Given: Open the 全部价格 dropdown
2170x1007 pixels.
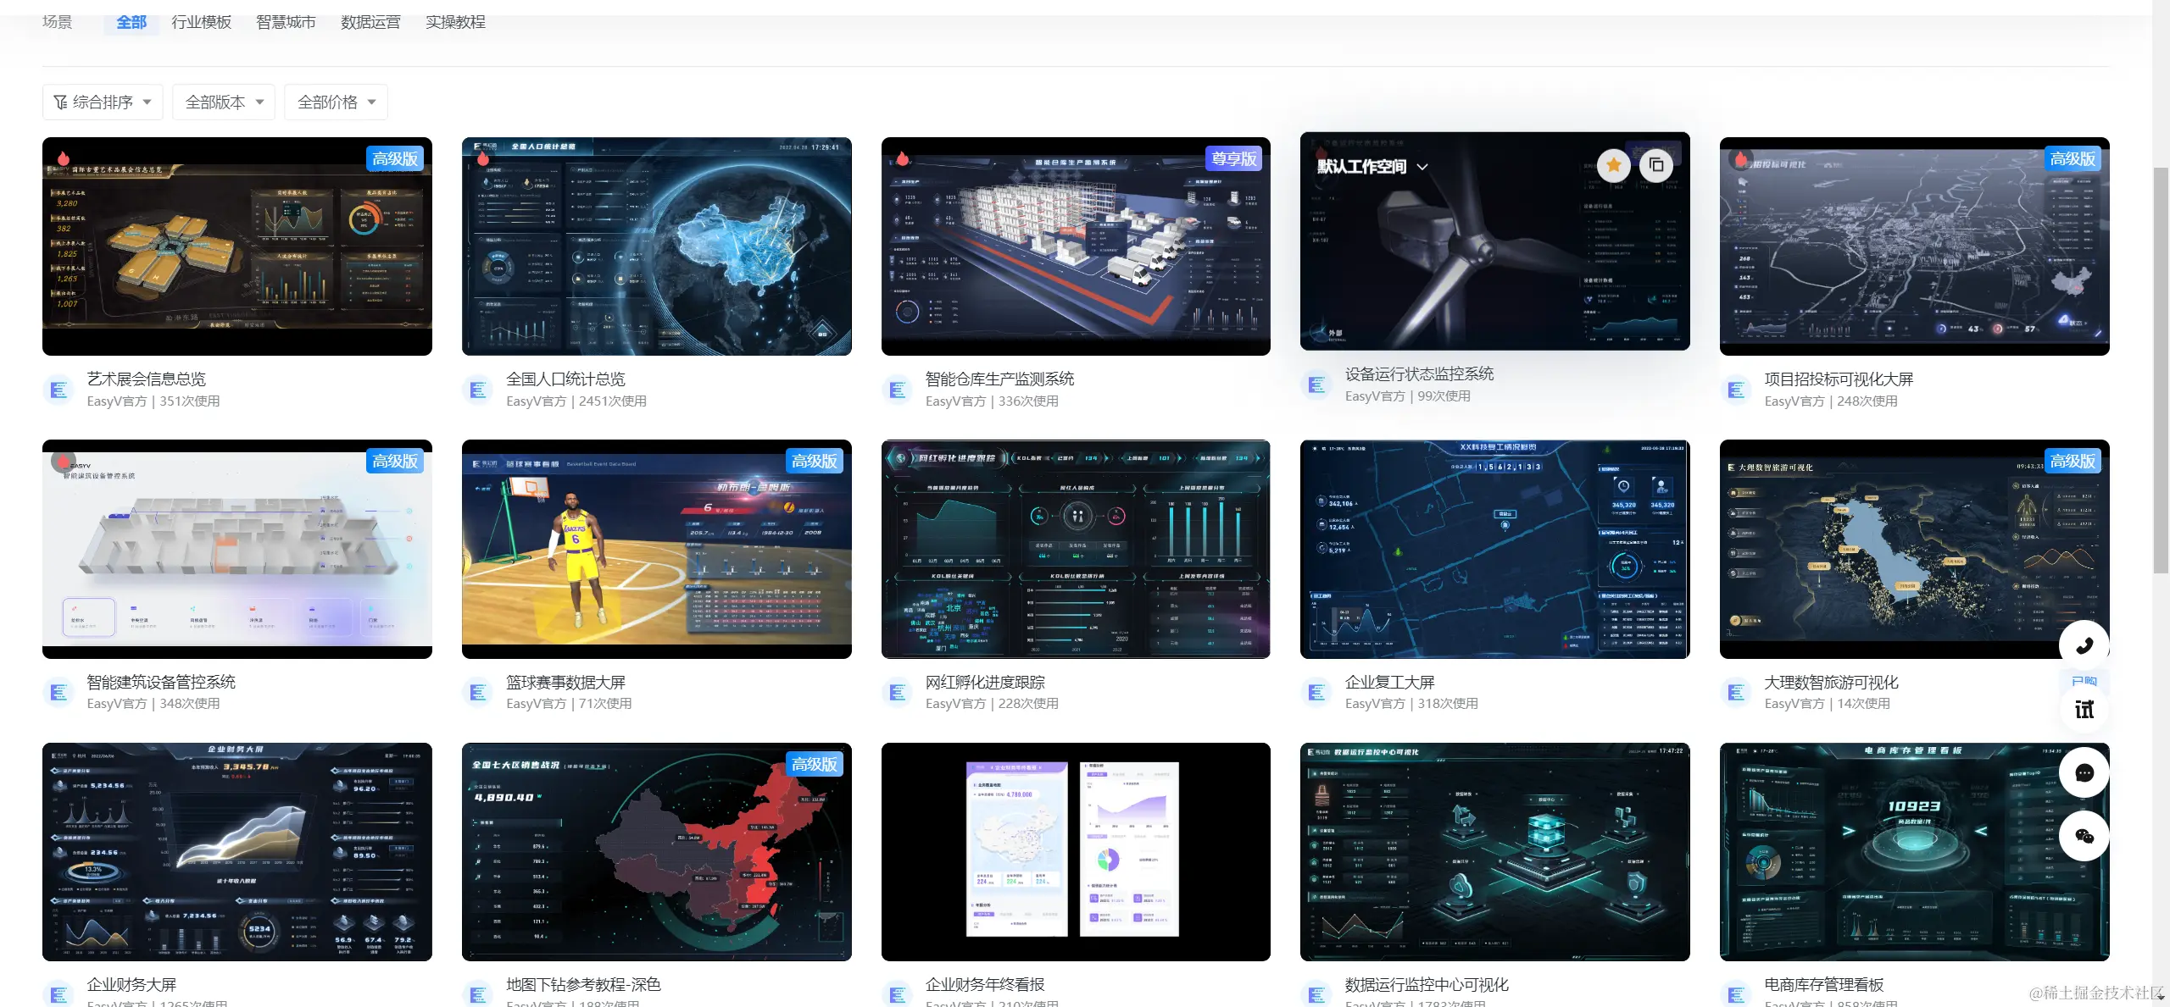Looking at the screenshot, I should (x=336, y=102).
